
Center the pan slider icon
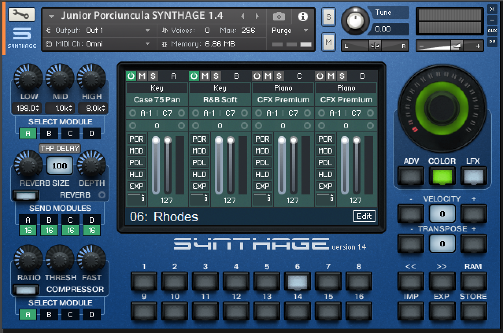click(375, 46)
